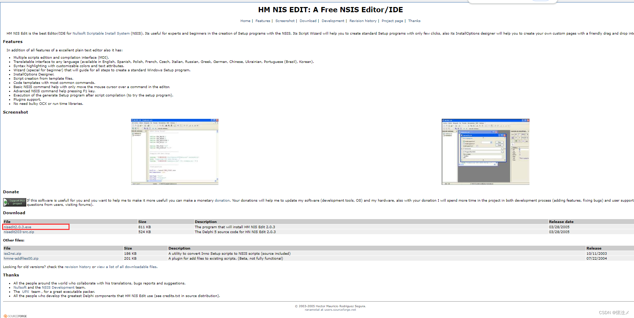634x318 pixels.
Task: Go to the Features nav link
Action: coord(263,21)
